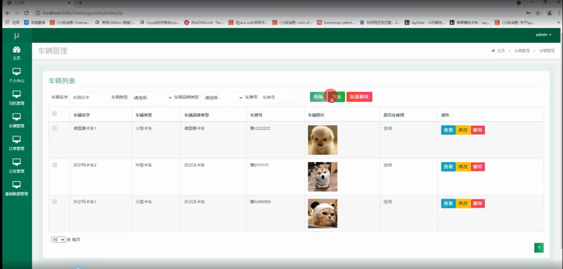Open 主页 in the sidebar
This screenshot has width=563, height=269.
pyautogui.click(x=16, y=53)
